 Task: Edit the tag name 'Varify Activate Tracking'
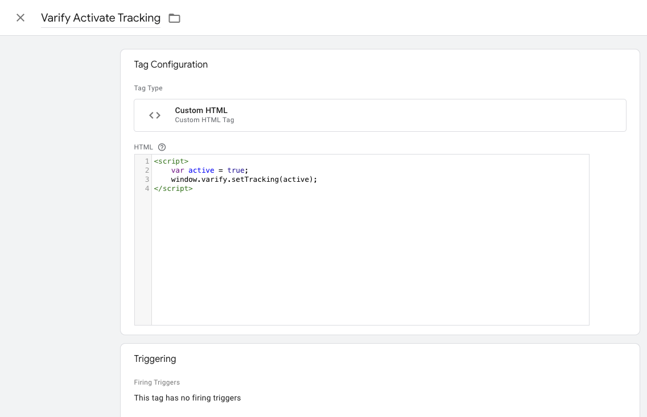point(101,18)
